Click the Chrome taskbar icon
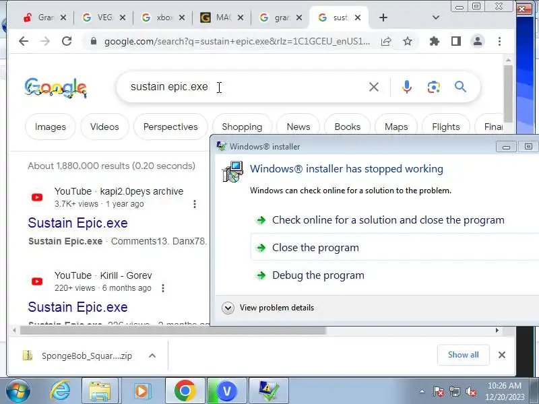The width and height of the screenshot is (539, 404). point(185,391)
